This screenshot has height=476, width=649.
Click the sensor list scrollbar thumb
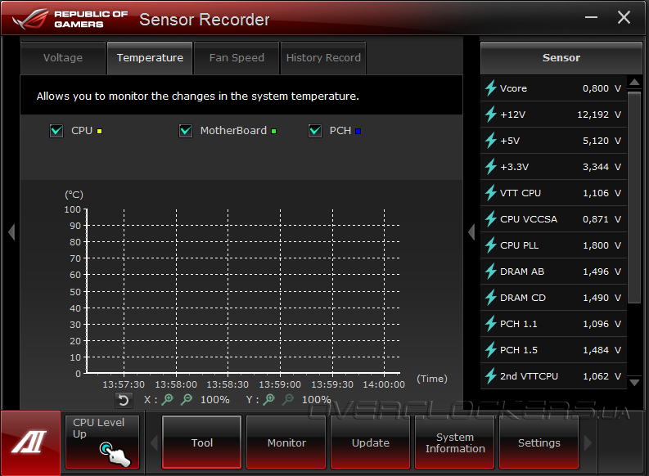tap(634, 198)
